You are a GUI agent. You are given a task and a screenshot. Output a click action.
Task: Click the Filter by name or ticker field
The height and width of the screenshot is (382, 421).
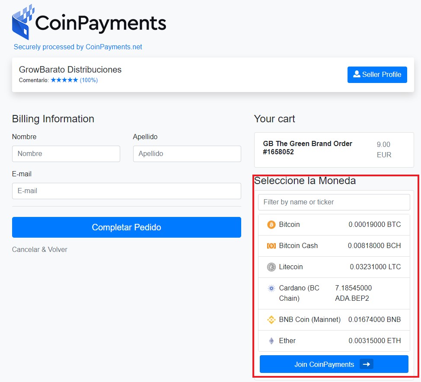click(x=334, y=202)
